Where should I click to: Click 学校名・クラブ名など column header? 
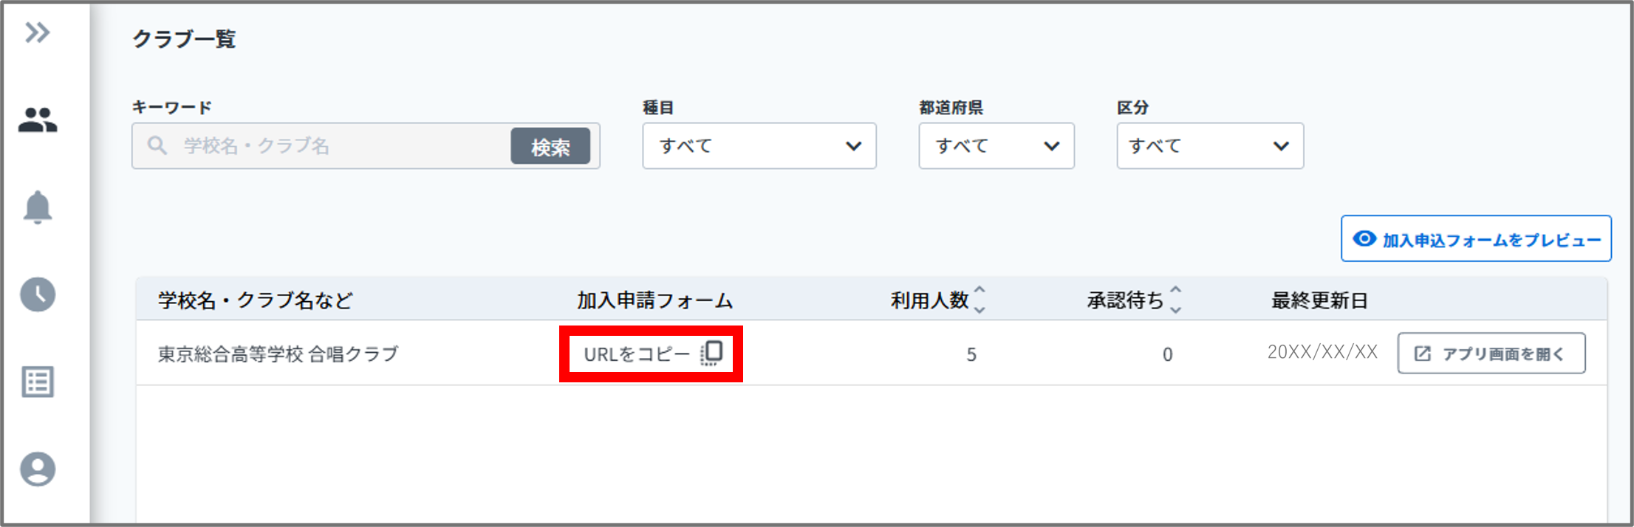click(256, 300)
